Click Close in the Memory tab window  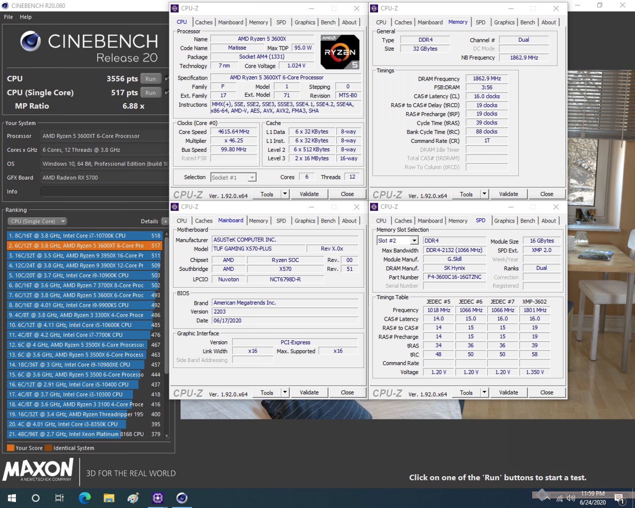547,194
